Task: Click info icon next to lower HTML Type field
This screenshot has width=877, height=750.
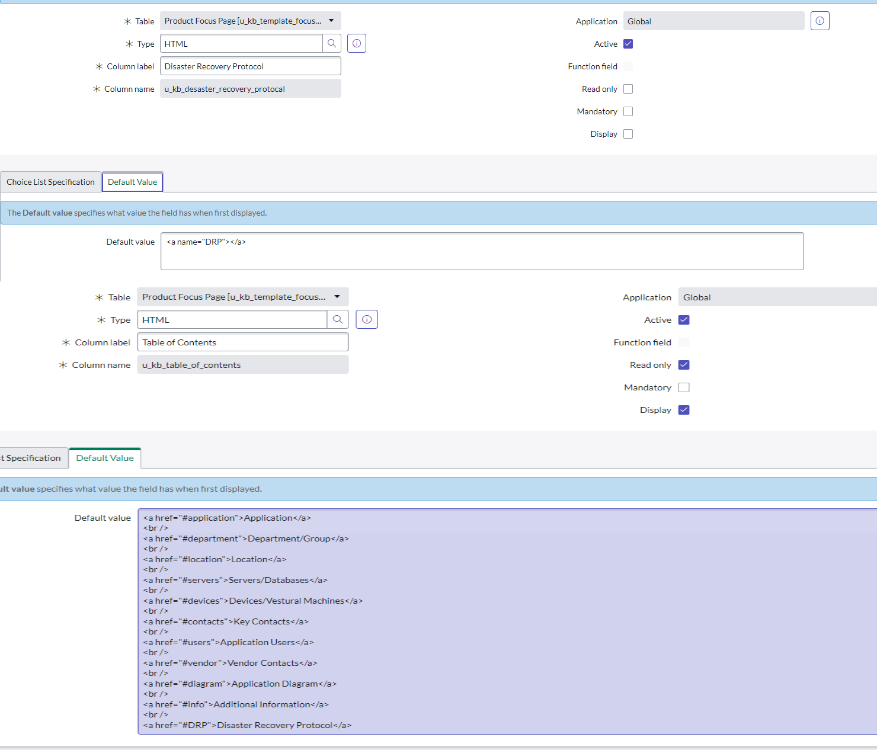Action: pyautogui.click(x=367, y=319)
